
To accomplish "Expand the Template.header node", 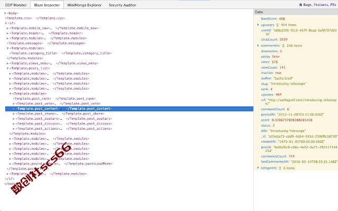I will [7, 33].
